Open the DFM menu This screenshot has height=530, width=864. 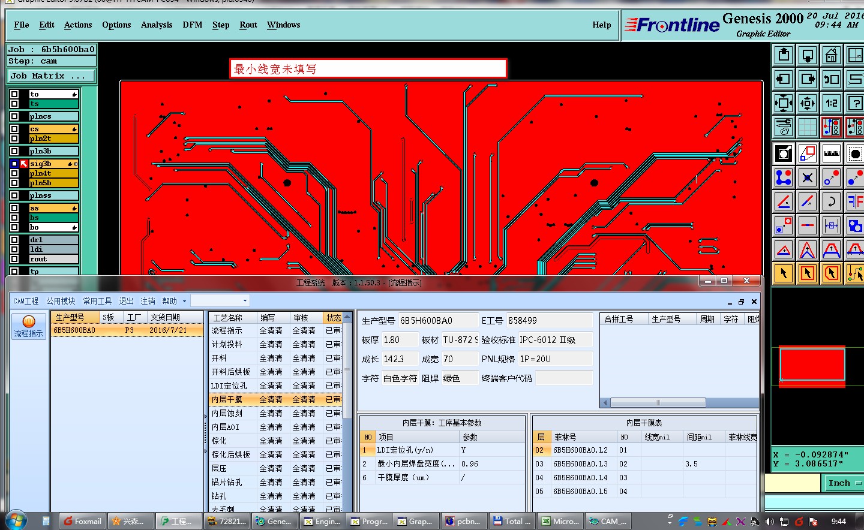(x=193, y=25)
